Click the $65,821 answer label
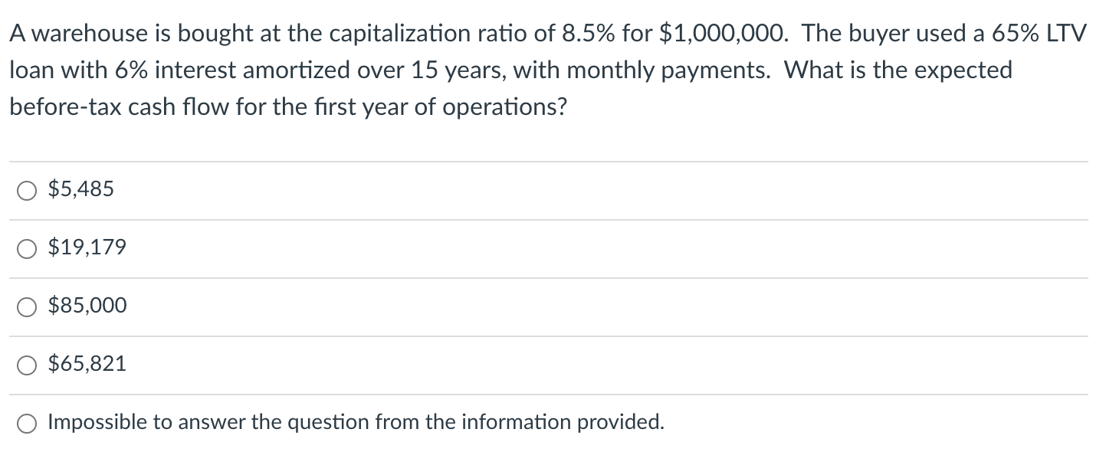 click(87, 363)
